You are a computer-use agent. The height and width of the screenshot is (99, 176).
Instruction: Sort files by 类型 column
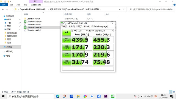(x=89, y=14)
